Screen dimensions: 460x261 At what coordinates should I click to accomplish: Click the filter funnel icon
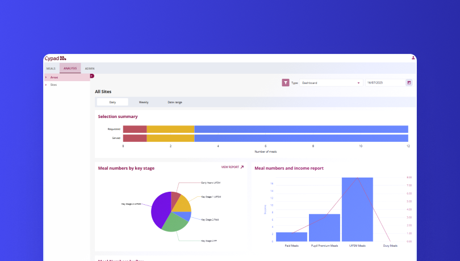[286, 83]
